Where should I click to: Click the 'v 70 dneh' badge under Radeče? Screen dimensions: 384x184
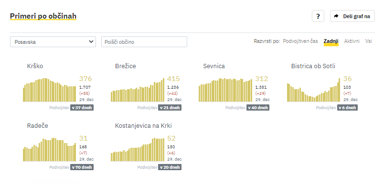point(82,167)
